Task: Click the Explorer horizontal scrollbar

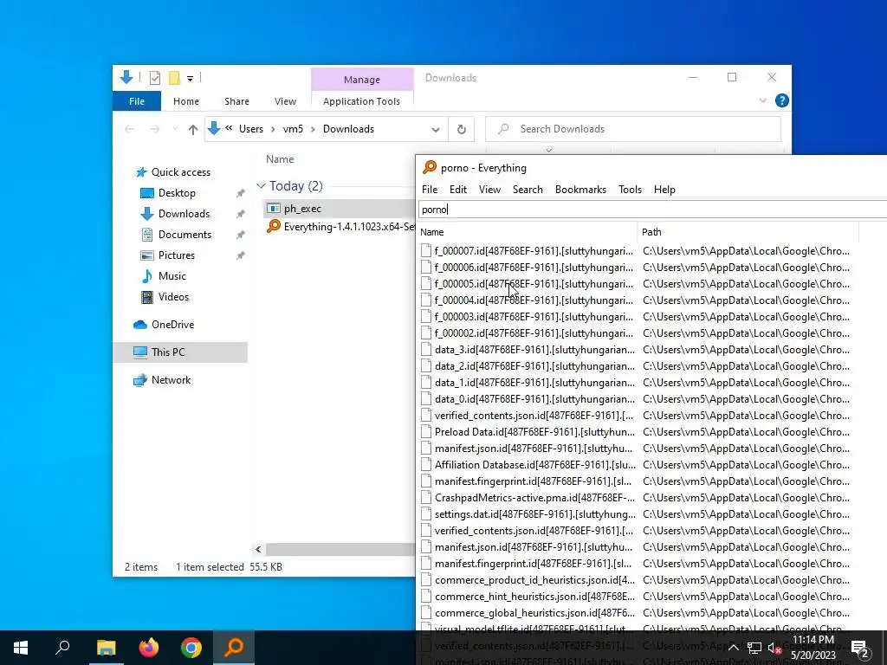Action: click(x=340, y=550)
